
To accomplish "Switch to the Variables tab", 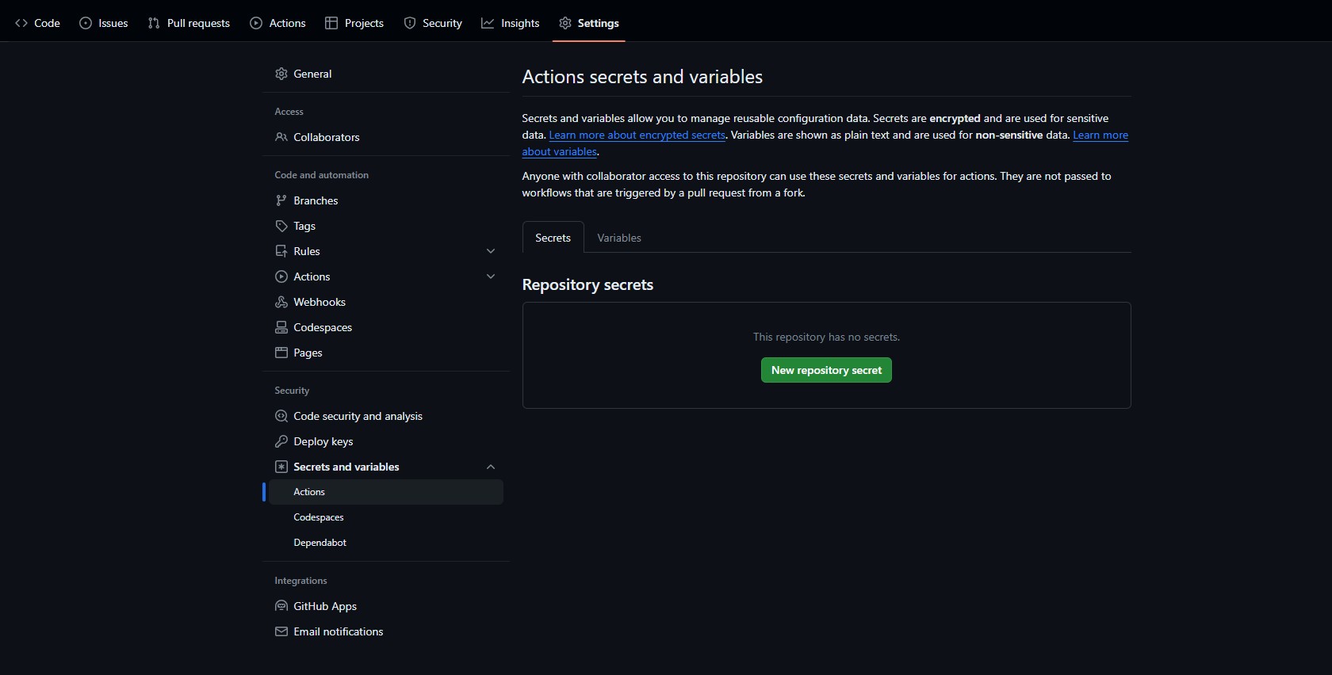I will [x=618, y=238].
